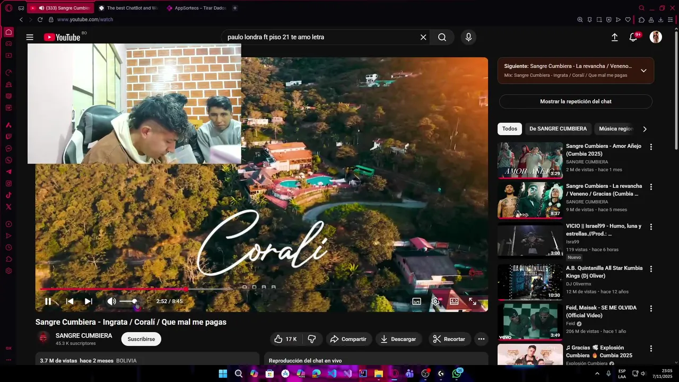Open browser downloads icon
Image resolution: width=679 pixels, height=382 pixels.
(x=661, y=20)
